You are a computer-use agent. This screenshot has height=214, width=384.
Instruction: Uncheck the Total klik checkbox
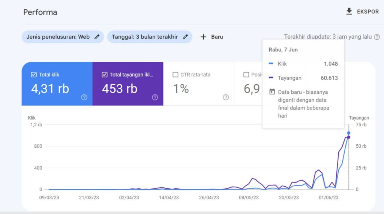pyautogui.click(x=34, y=75)
